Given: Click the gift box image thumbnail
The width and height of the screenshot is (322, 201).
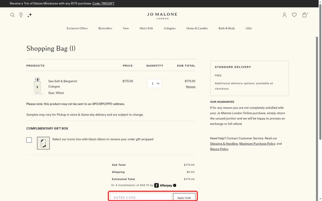Looking at the screenshot, I should point(43,143).
